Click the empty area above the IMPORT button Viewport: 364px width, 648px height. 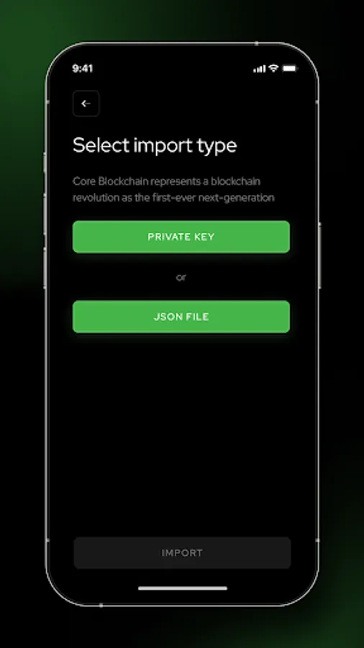pyautogui.click(x=181, y=434)
